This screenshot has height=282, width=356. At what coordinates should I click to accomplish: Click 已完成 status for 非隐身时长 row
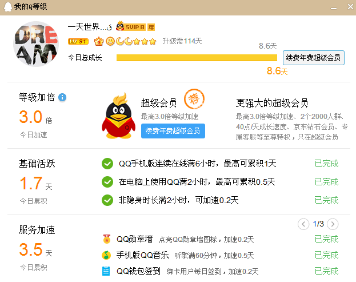pyautogui.click(x=326, y=200)
